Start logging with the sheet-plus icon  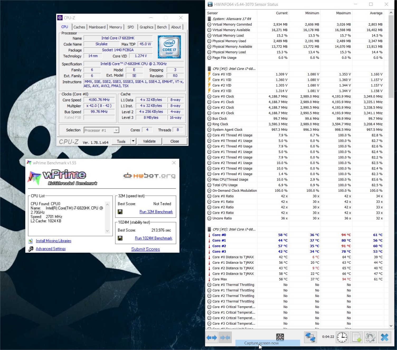point(356,337)
